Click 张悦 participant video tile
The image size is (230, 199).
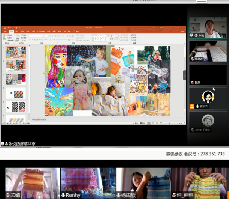(x=208, y=27)
